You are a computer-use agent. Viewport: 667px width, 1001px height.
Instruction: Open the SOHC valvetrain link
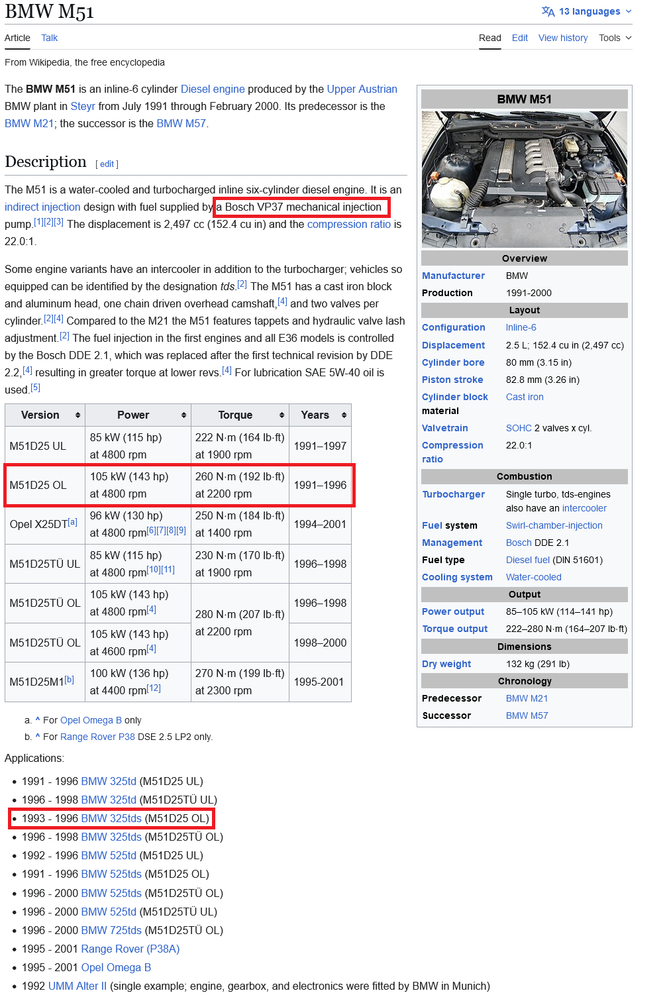(519, 428)
